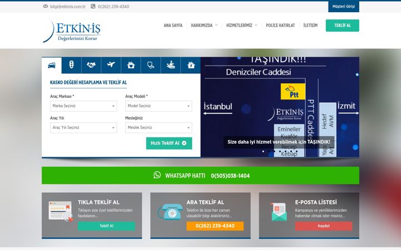The height and width of the screenshot is (250, 401).
Task: Go to Ana Sayfa
Action: (173, 25)
